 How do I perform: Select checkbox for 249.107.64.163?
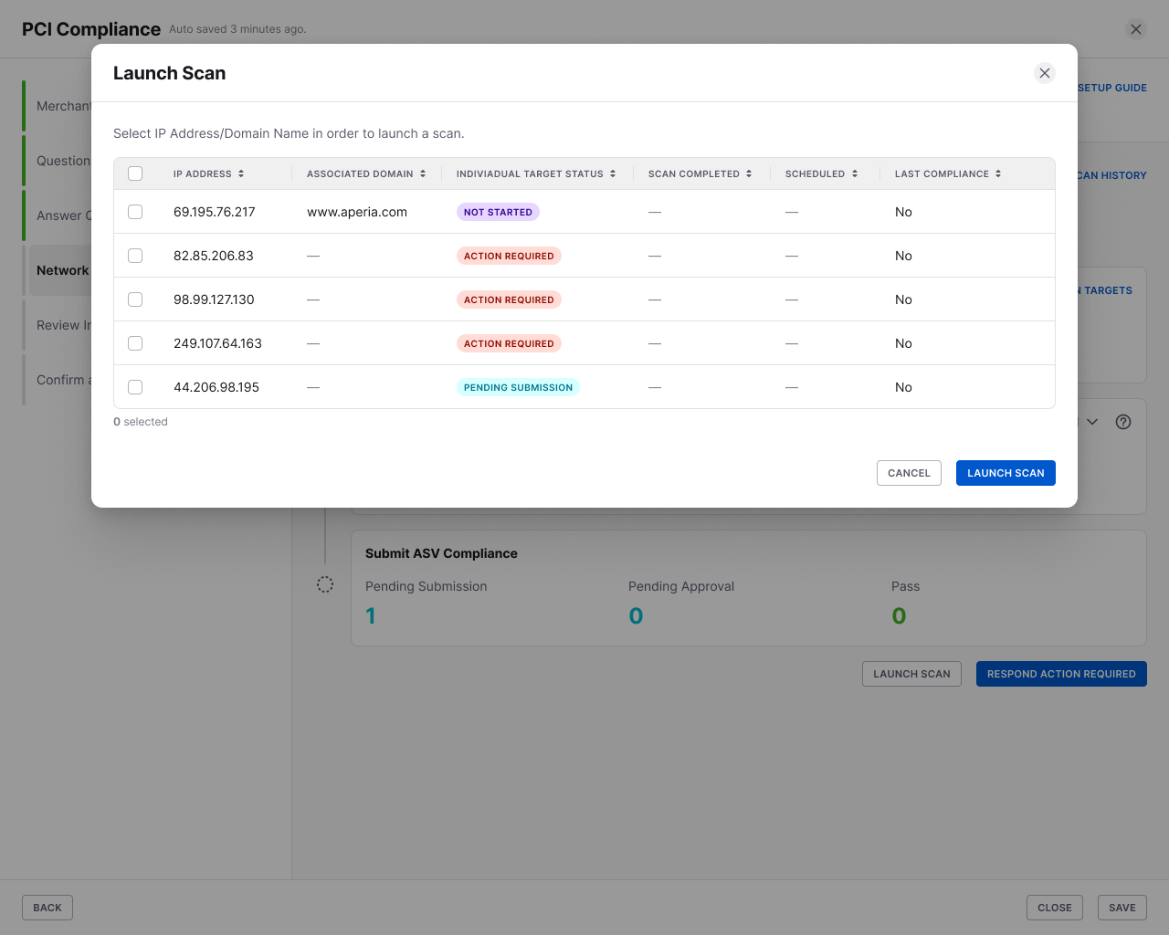(x=135, y=343)
